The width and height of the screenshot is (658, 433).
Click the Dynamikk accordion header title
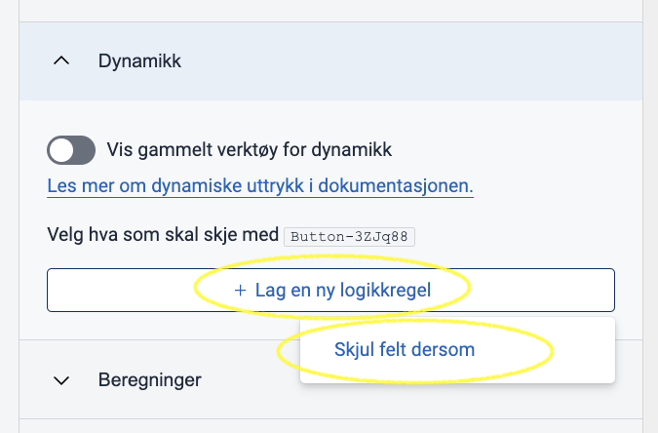[x=139, y=60]
